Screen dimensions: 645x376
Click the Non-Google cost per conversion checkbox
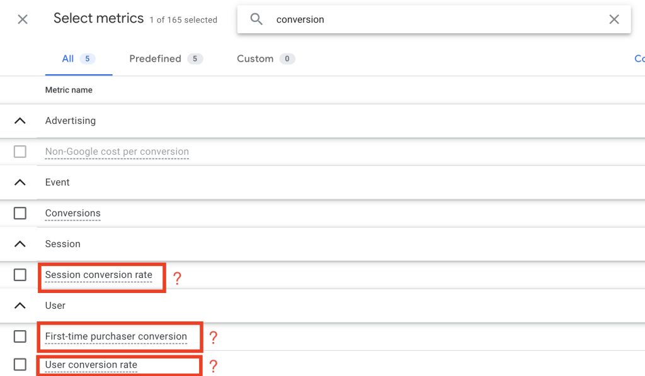20,152
